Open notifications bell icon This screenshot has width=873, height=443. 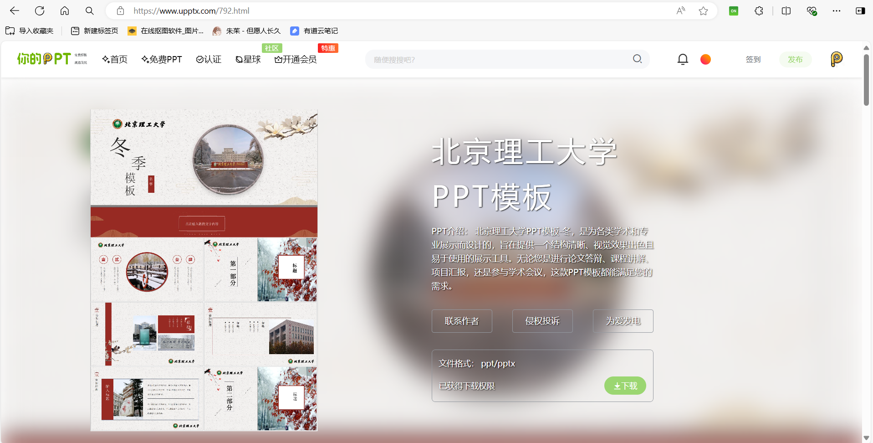(683, 59)
